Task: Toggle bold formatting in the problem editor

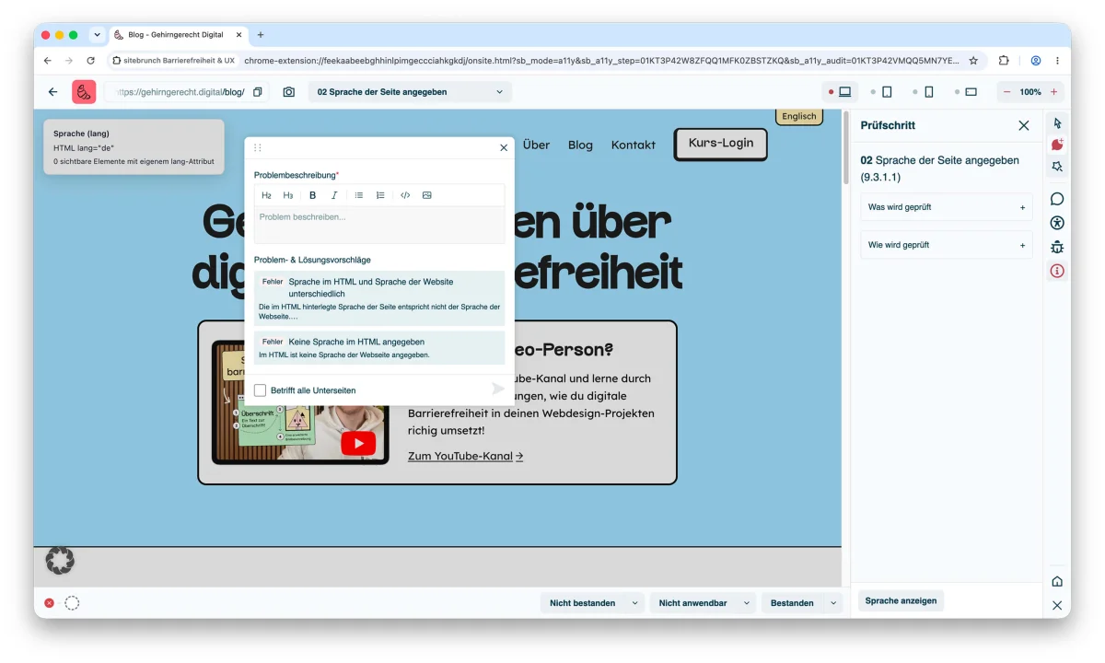Action: tap(313, 195)
